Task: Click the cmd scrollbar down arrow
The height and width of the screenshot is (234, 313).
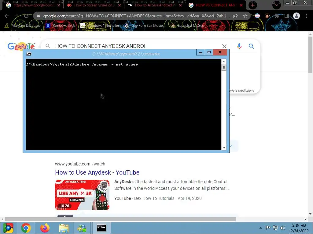Action: click(x=224, y=147)
